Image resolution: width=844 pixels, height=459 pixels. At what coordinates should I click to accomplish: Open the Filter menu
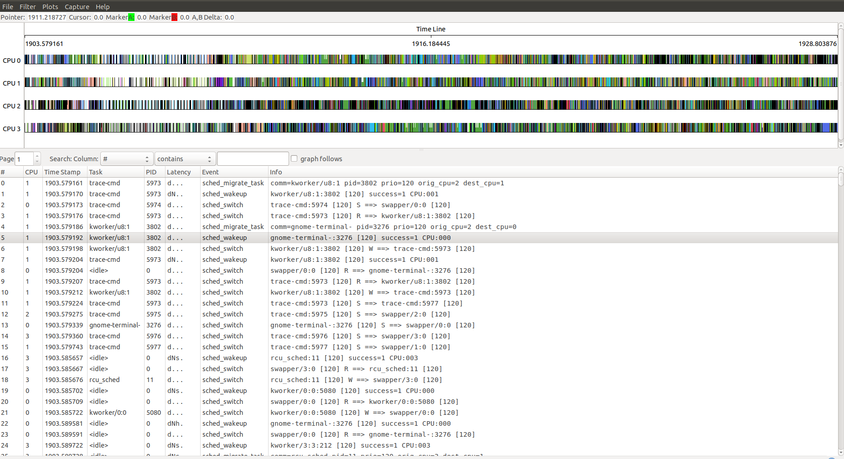28,6
